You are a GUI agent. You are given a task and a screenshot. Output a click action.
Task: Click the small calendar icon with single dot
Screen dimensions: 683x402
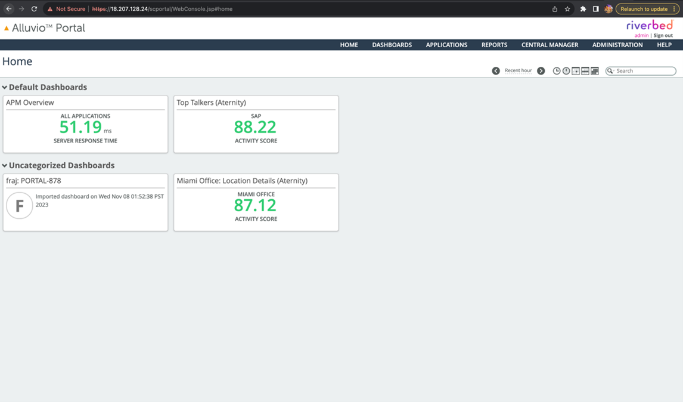tap(576, 71)
